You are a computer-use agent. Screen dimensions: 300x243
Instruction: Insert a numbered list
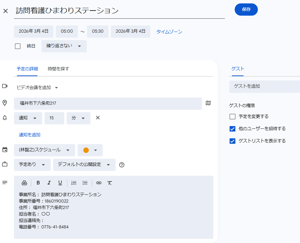pyautogui.click(x=74, y=183)
